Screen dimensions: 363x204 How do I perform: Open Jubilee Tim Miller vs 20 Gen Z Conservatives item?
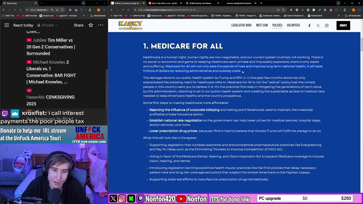tap(51, 47)
